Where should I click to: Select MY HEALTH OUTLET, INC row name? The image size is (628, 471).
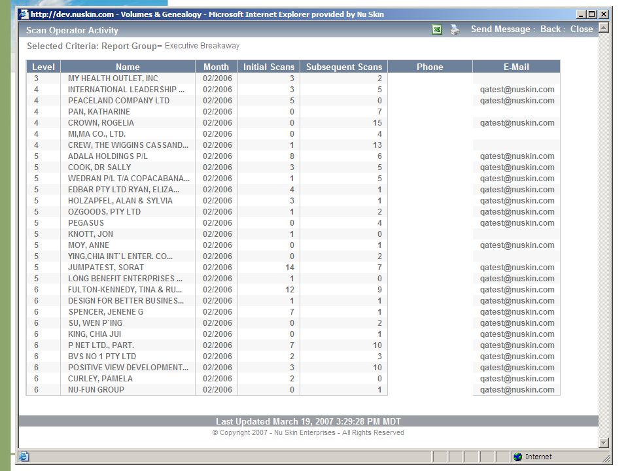pos(113,78)
